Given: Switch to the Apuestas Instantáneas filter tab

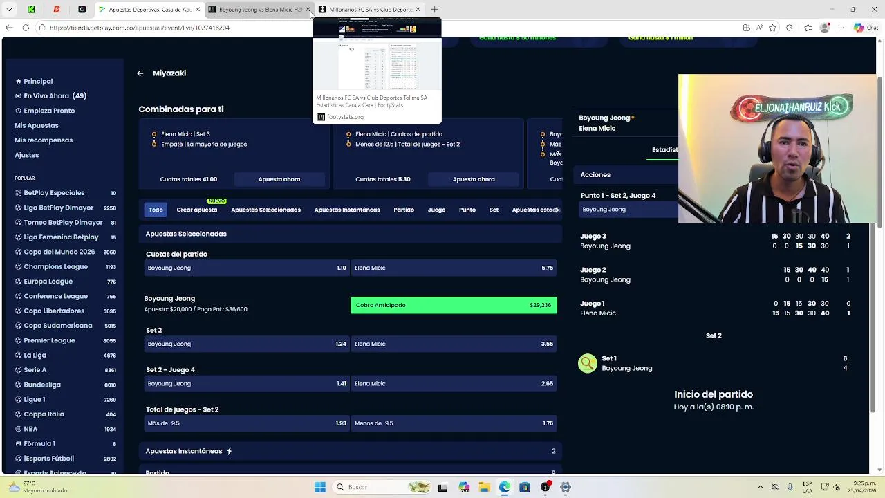Looking at the screenshot, I should click(x=347, y=210).
